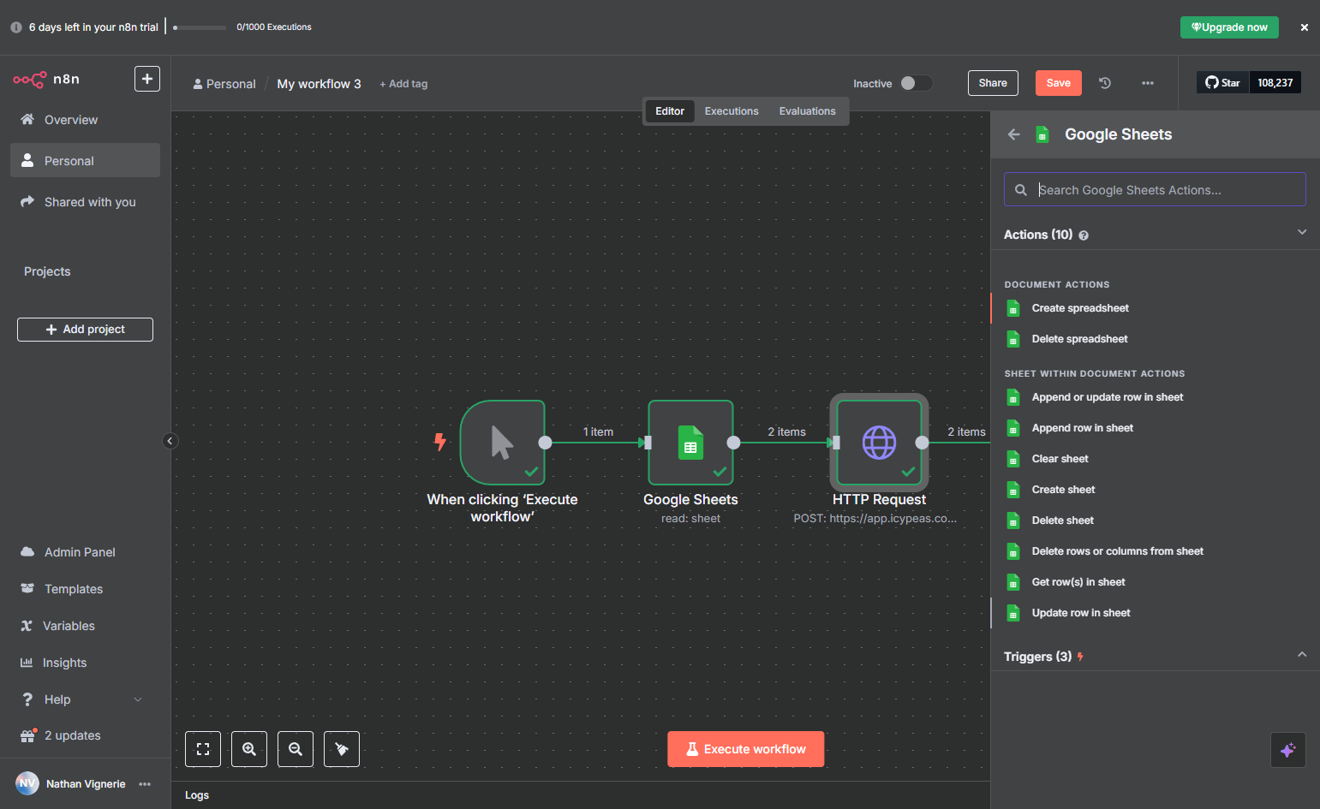Go back using the Google Sheets panel arrow
Screen dimensions: 1320x809
click(1014, 134)
